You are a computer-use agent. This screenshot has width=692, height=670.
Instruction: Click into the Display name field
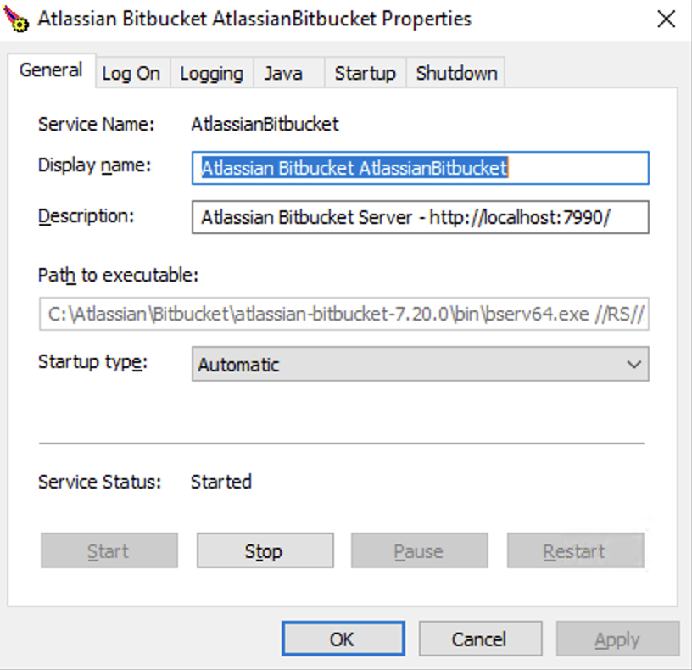click(420, 168)
